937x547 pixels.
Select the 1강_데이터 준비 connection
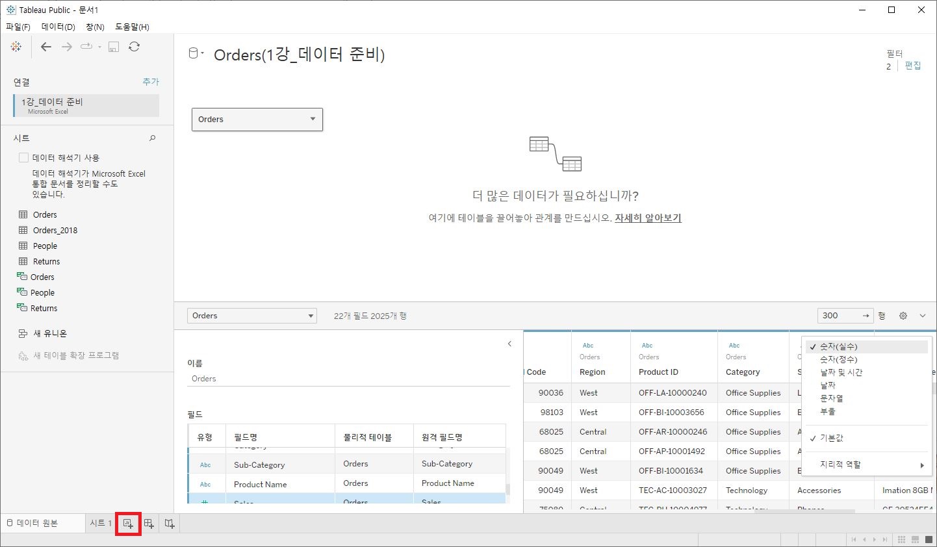click(x=86, y=105)
